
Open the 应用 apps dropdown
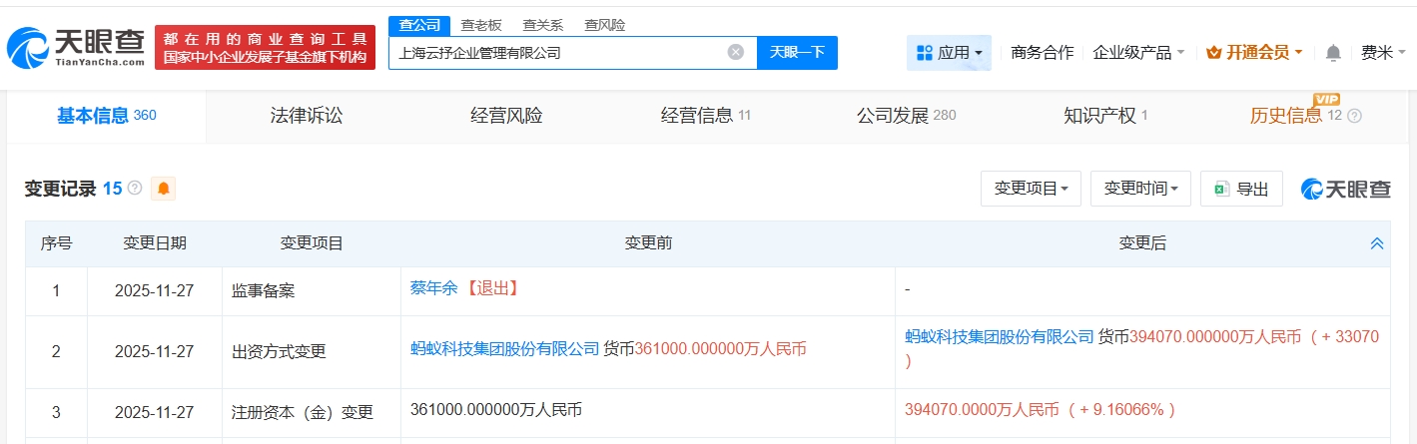coord(950,53)
